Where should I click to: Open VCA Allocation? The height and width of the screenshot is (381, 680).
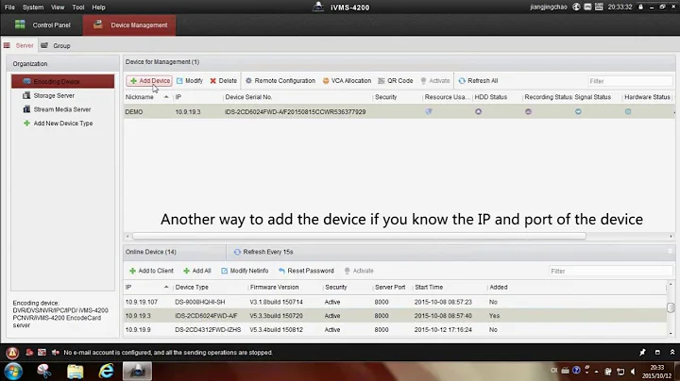pos(347,81)
